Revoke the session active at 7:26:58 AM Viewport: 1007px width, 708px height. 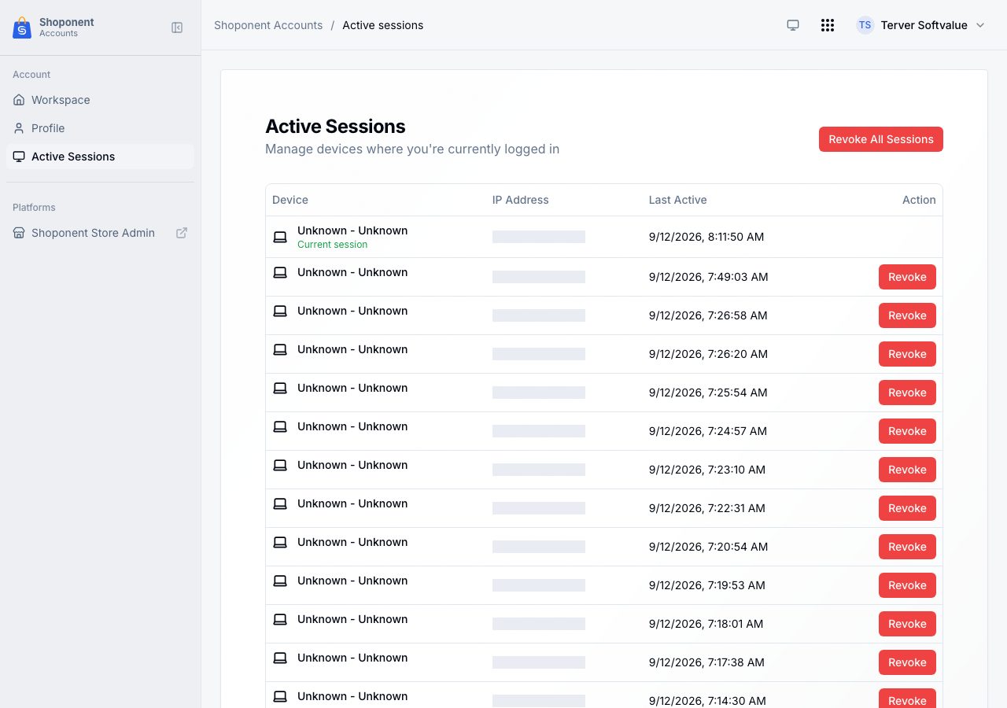pos(907,315)
